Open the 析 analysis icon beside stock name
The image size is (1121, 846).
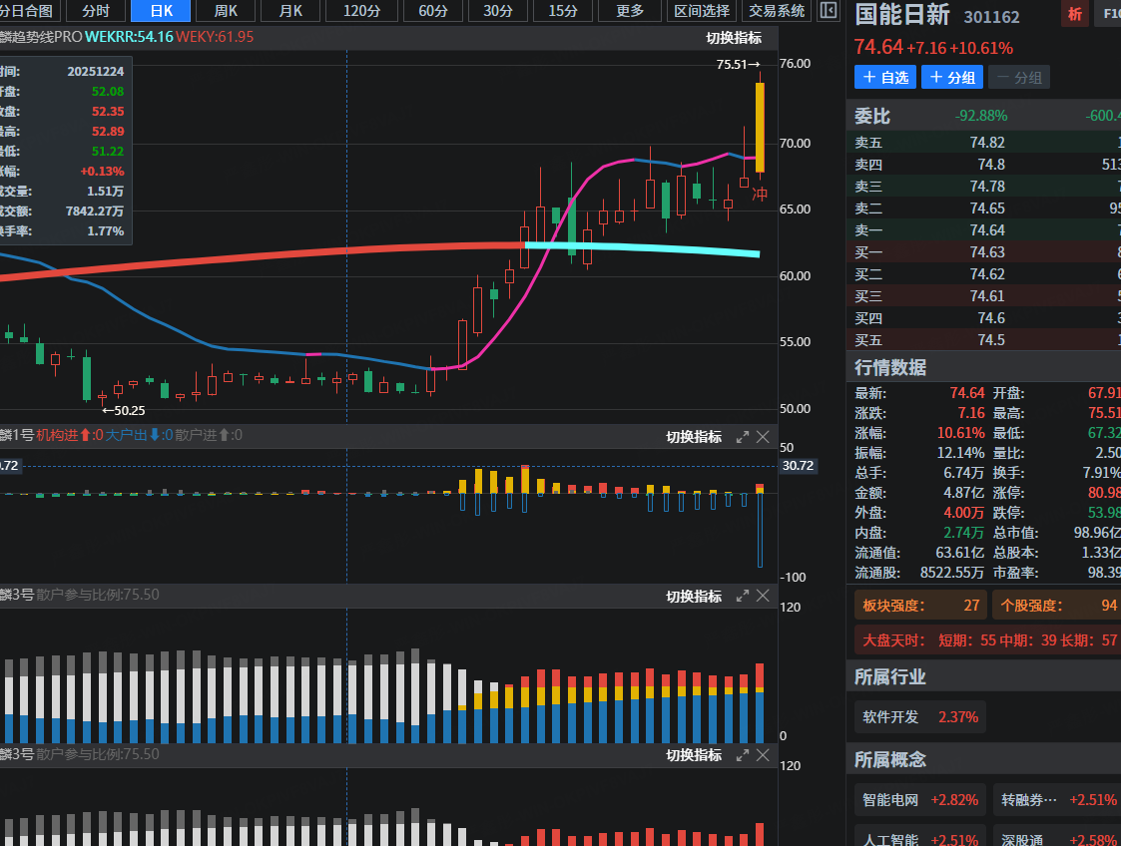pos(1074,14)
